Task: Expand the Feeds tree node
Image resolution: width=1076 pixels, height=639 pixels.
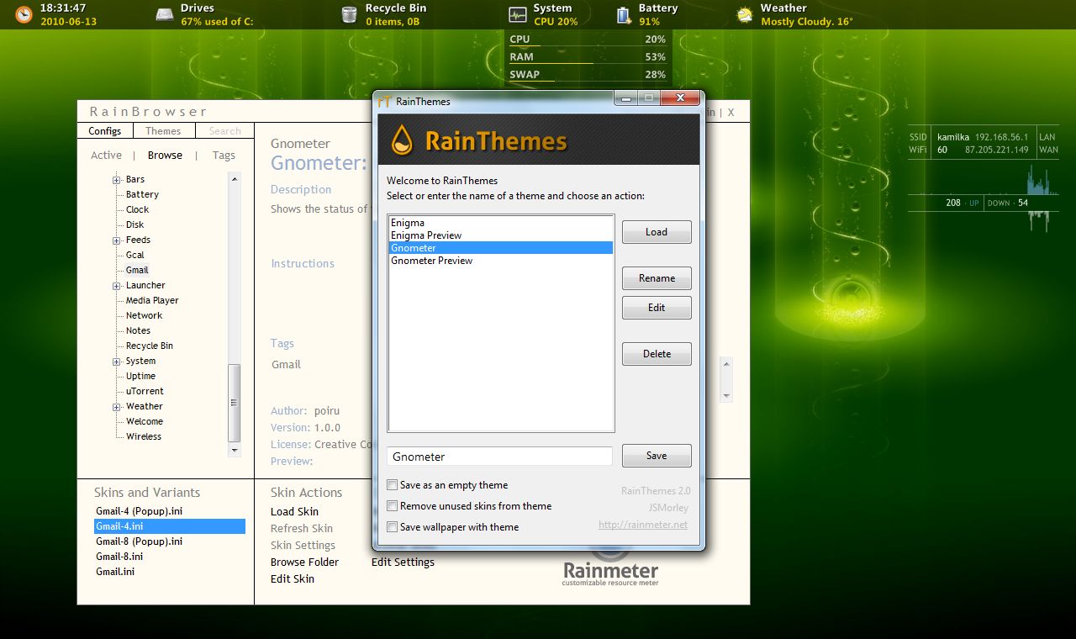Action: click(117, 240)
